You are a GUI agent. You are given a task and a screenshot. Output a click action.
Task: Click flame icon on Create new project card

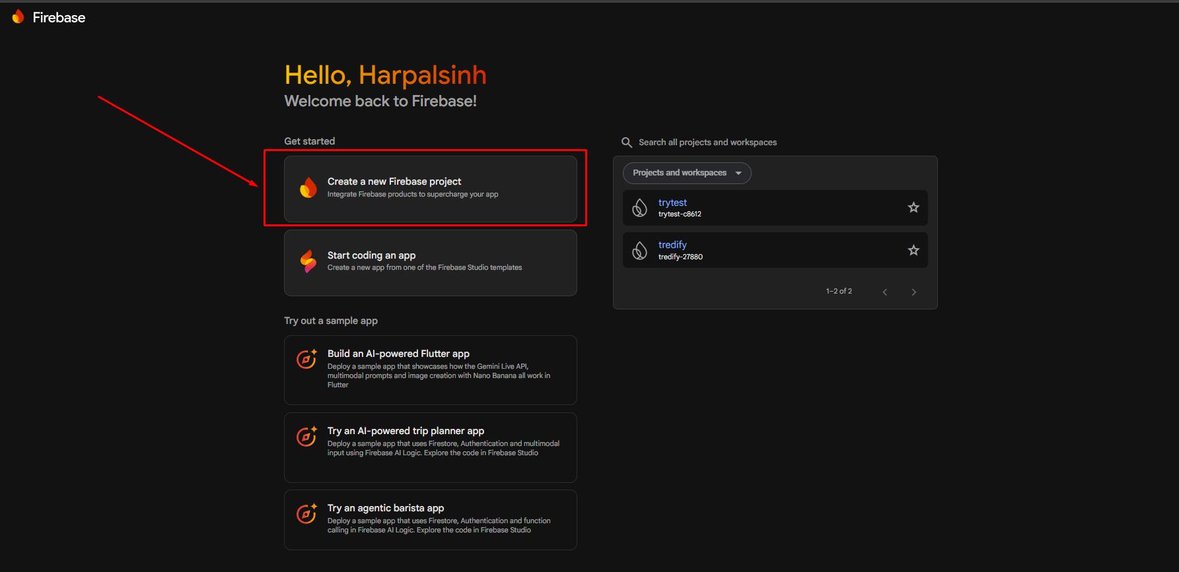coord(308,187)
